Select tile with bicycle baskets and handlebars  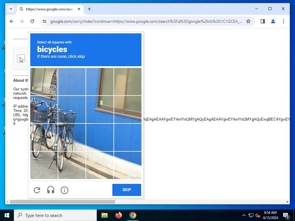(44, 110)
